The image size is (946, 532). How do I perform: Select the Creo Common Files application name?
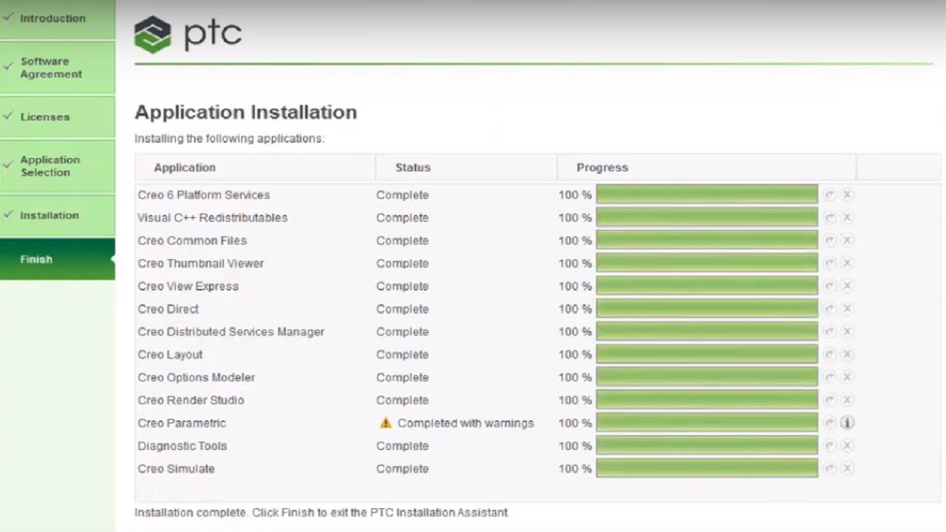[192, 241]
